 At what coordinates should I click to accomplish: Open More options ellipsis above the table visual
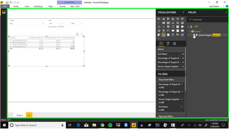click(x=82, y=34)
